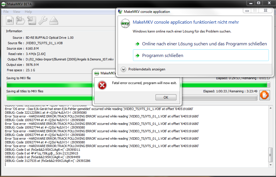The image size is (276, 177).
Task: Confirm the fatal error with OK
Action: (166, 97)
